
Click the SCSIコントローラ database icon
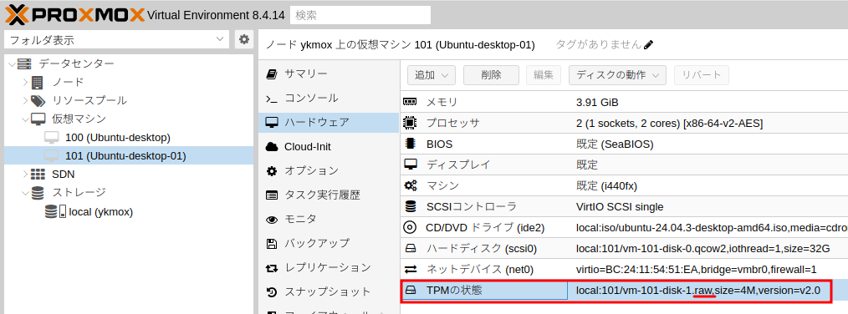point(411,206)
